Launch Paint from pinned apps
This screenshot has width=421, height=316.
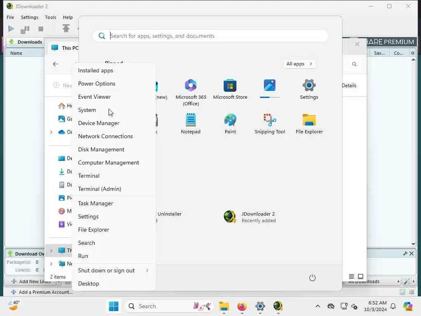coord(230,123)
